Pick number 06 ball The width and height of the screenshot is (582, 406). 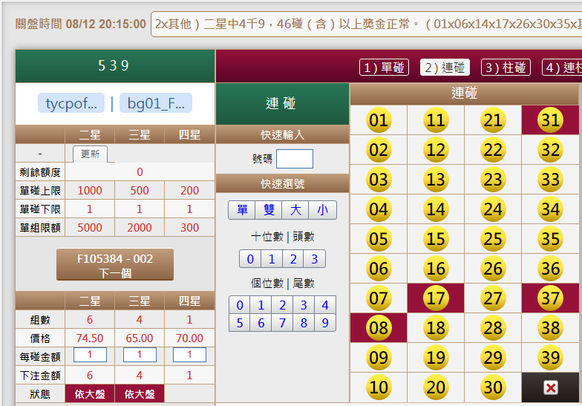click(x=379, y=269)
